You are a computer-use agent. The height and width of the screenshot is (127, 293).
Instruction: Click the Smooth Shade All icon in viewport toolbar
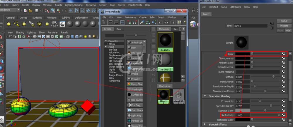(x=72, y=37)
